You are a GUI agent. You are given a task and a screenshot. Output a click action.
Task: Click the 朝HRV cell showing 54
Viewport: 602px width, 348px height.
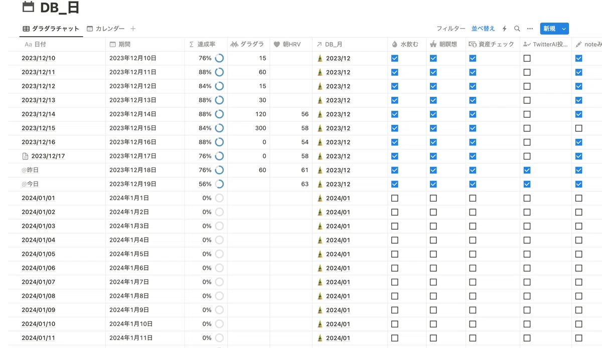[290, 142]
